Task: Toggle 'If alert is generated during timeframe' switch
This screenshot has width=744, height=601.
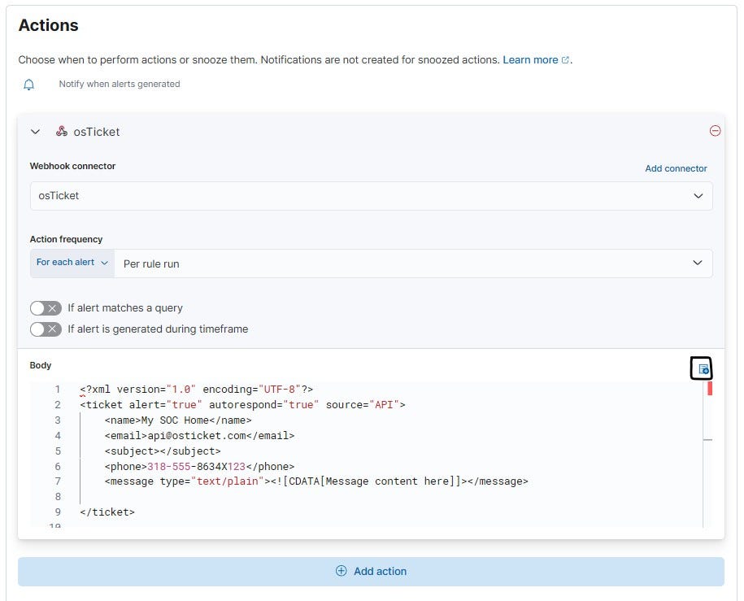Action: [46, 329]
